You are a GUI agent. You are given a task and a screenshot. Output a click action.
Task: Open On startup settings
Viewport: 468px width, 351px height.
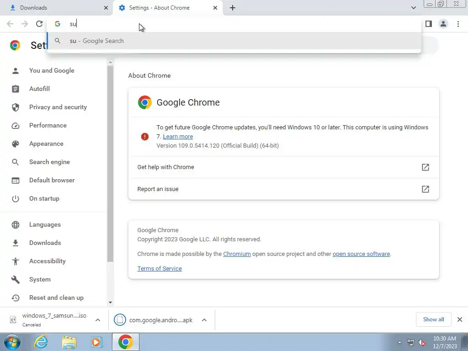(44, 198)
